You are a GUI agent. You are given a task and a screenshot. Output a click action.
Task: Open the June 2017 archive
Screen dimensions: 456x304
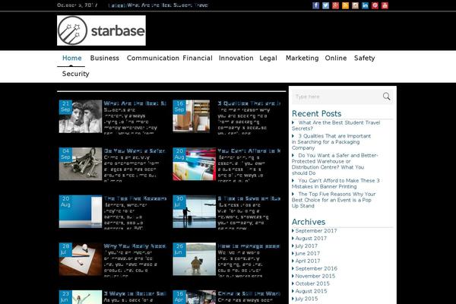click(x=307, y=253)
